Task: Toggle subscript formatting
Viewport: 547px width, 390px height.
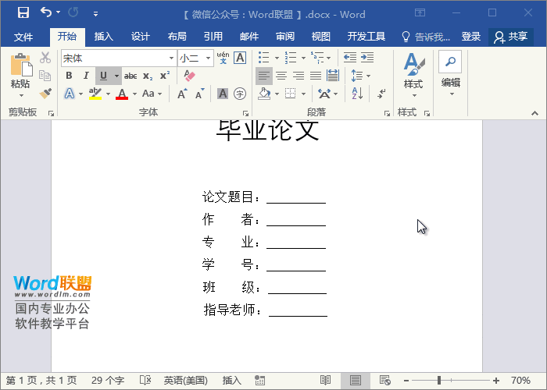Action: pyautogui.click(x=148, y=76)
